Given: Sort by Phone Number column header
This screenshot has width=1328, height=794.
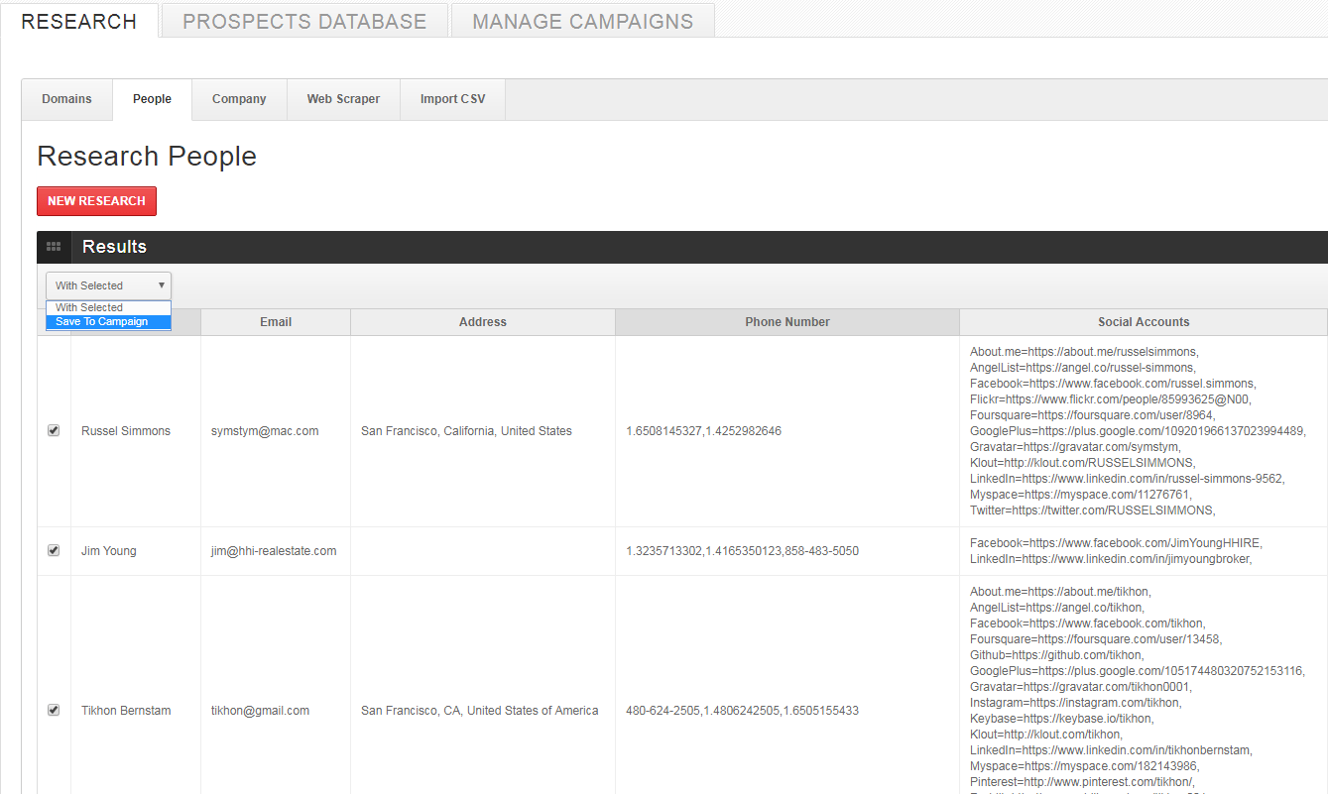Looking at the screenshot, I should (x=787, y=322).
